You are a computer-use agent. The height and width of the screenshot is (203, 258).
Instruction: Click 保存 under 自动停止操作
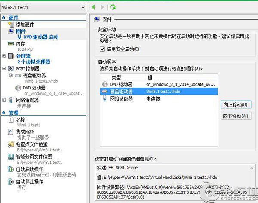click(21, 188)
